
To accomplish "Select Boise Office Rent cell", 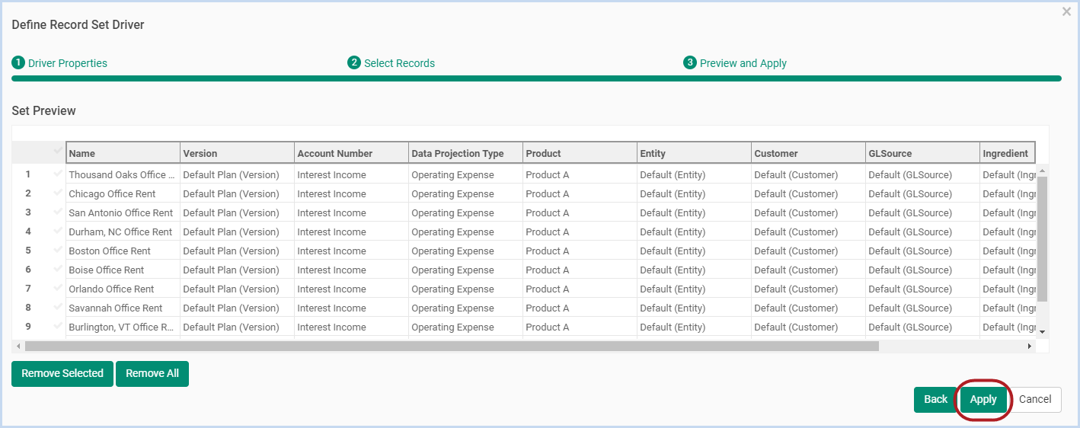I will (x=123, y=270).
